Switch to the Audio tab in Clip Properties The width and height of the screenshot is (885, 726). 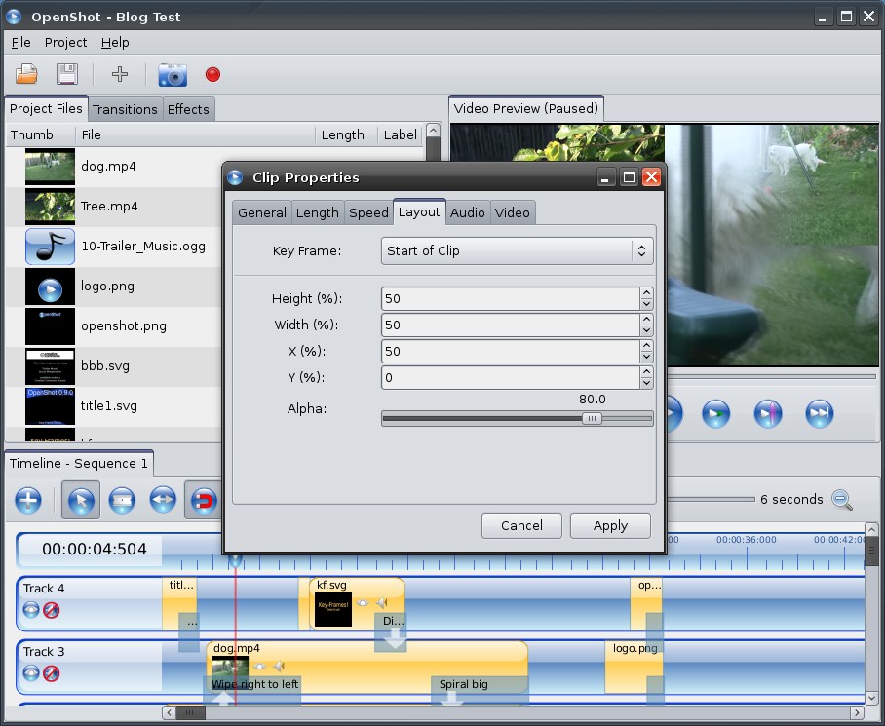[x=468, y=212]
